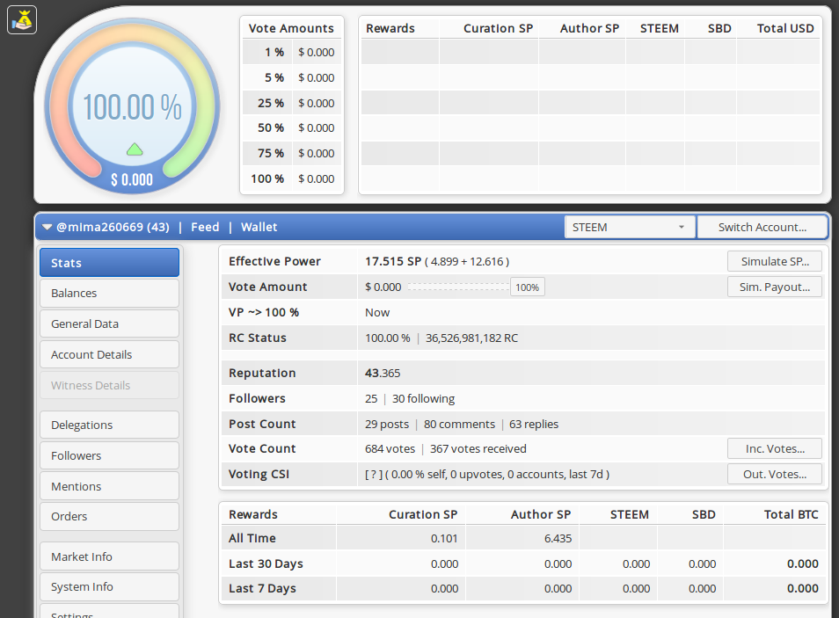The width and height of the screenshot is (839, 618).
Task: Open the General Data tab
Action: [x=109, y=324]
